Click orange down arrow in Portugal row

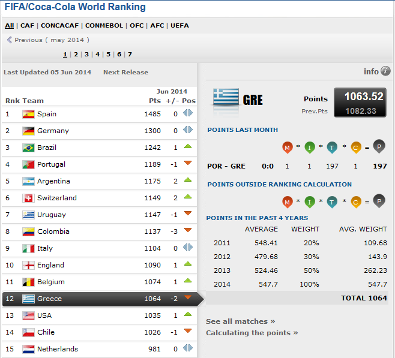188,163
